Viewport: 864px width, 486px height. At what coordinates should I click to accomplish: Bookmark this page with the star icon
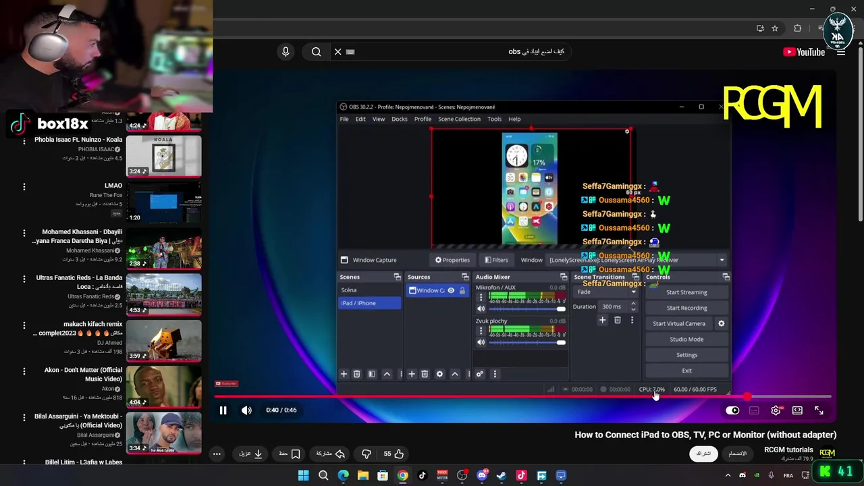click(775, 28)
